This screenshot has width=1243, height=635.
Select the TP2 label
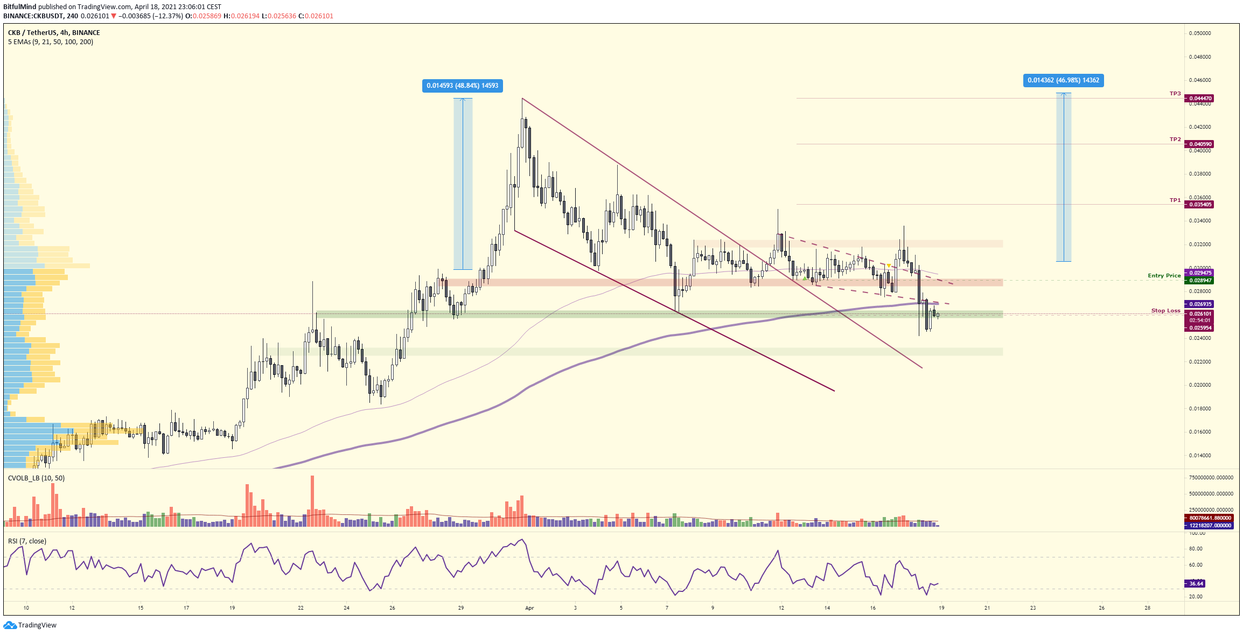pyautogui.click(x=1175, y=139)
